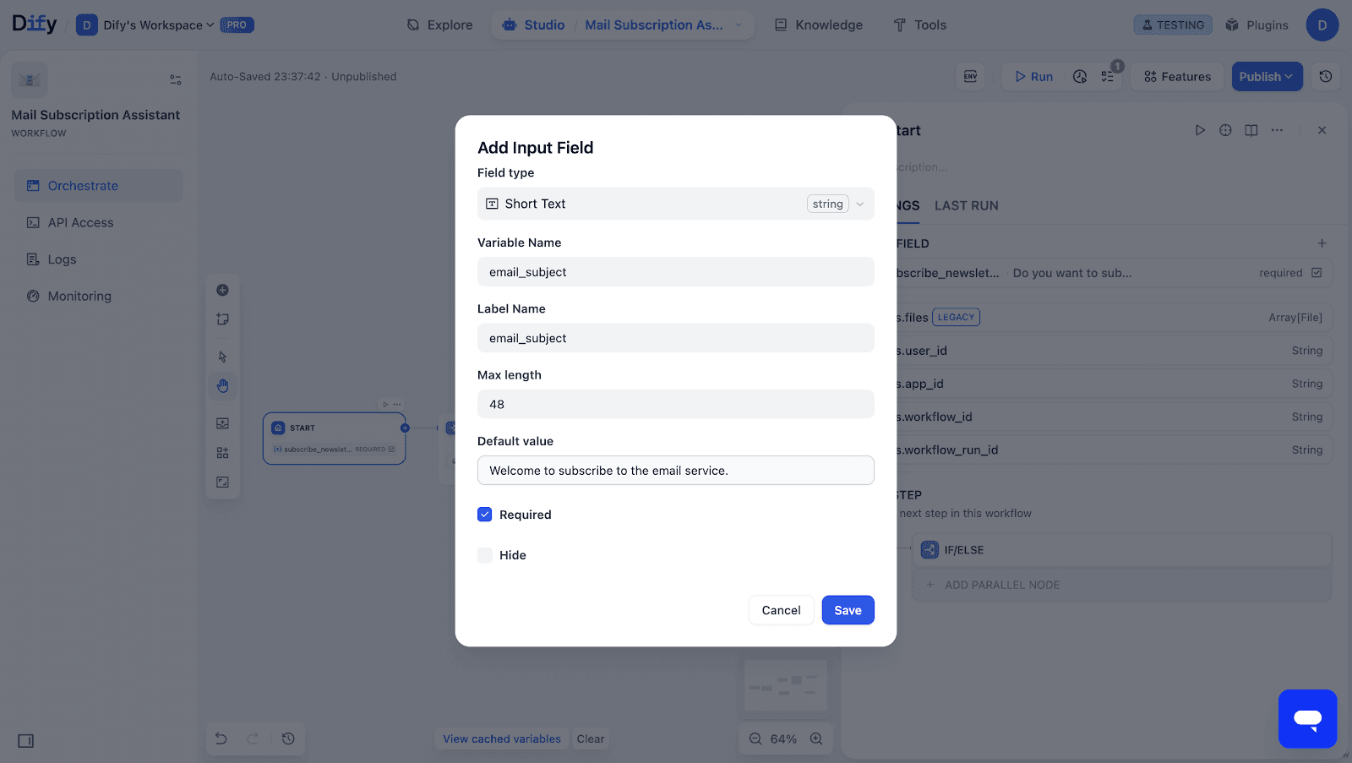Viewport: 1352px width, 763px height.
Task: Click the zoom out magnifier icon
Action: [755, 738]
